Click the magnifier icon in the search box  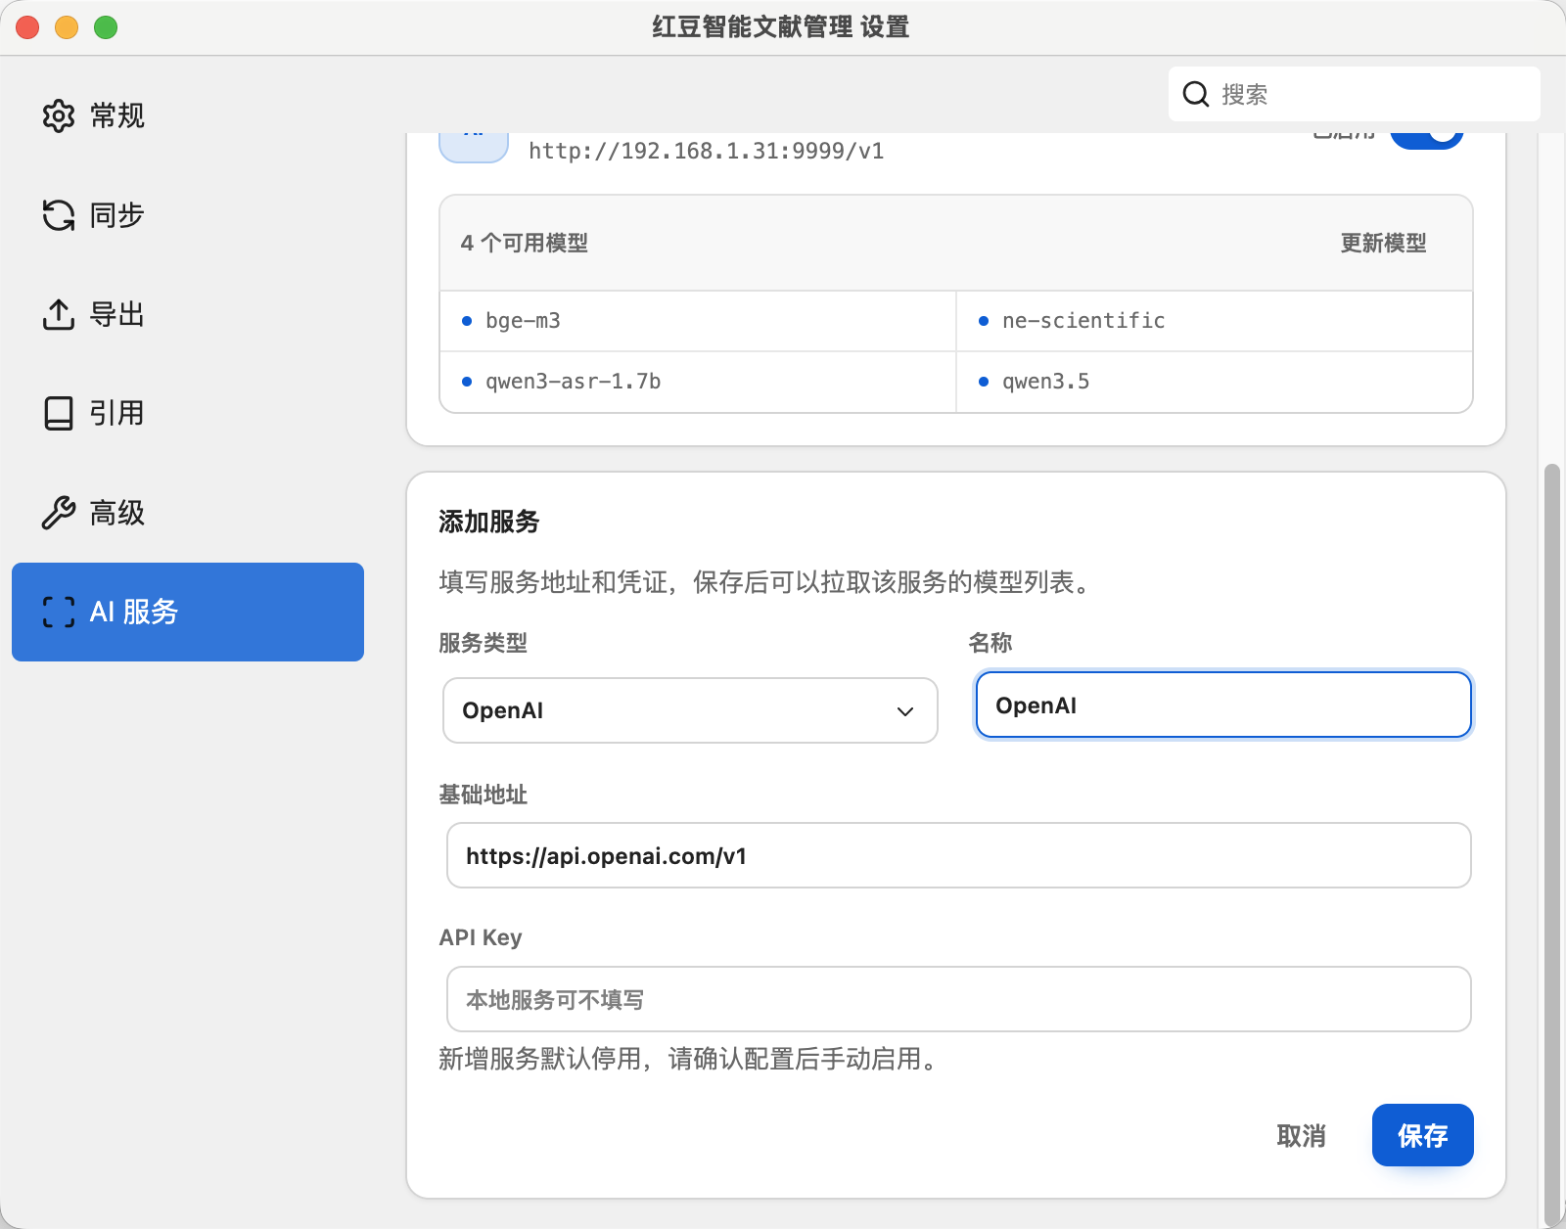pyautogui.click(x=1196, y=94)
